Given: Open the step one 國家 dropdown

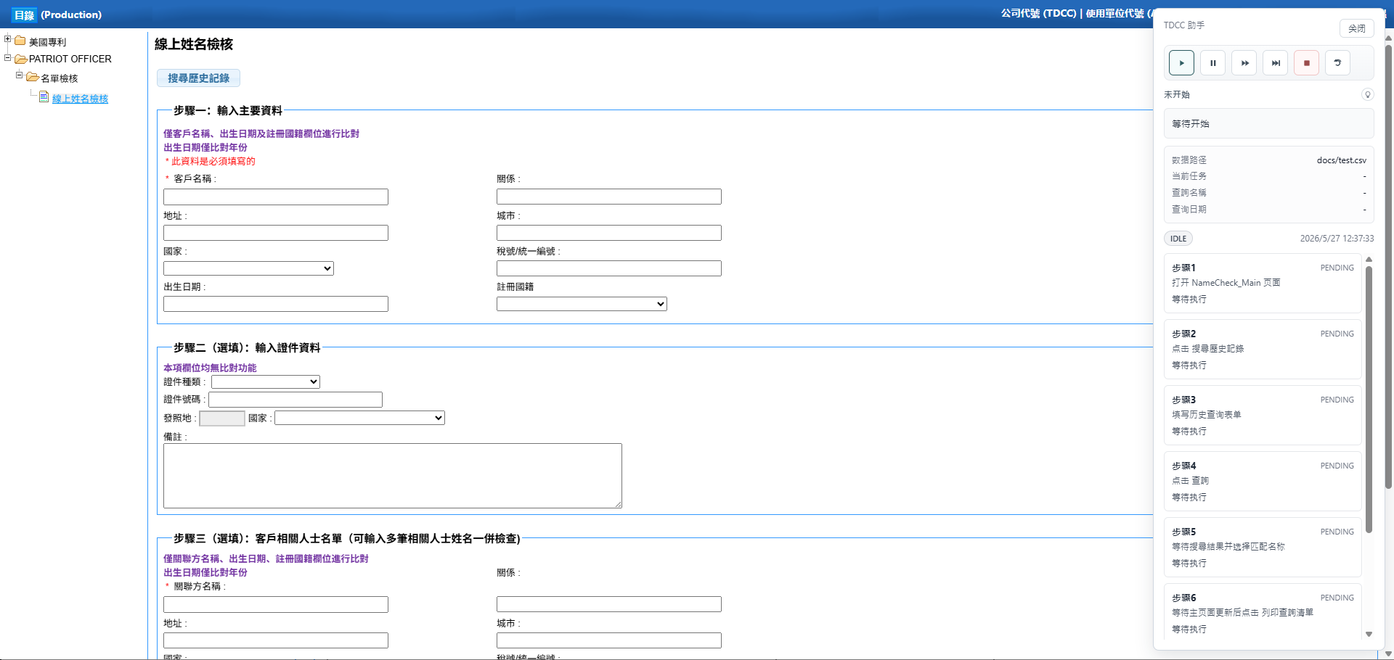Looking at the screenshot, I should pyautogui.click(x=248, y=268).
